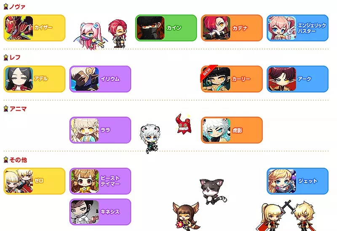337x231 pixels.
Task: Open the NEW カーリー class card
Action: (x=232, y=79)
